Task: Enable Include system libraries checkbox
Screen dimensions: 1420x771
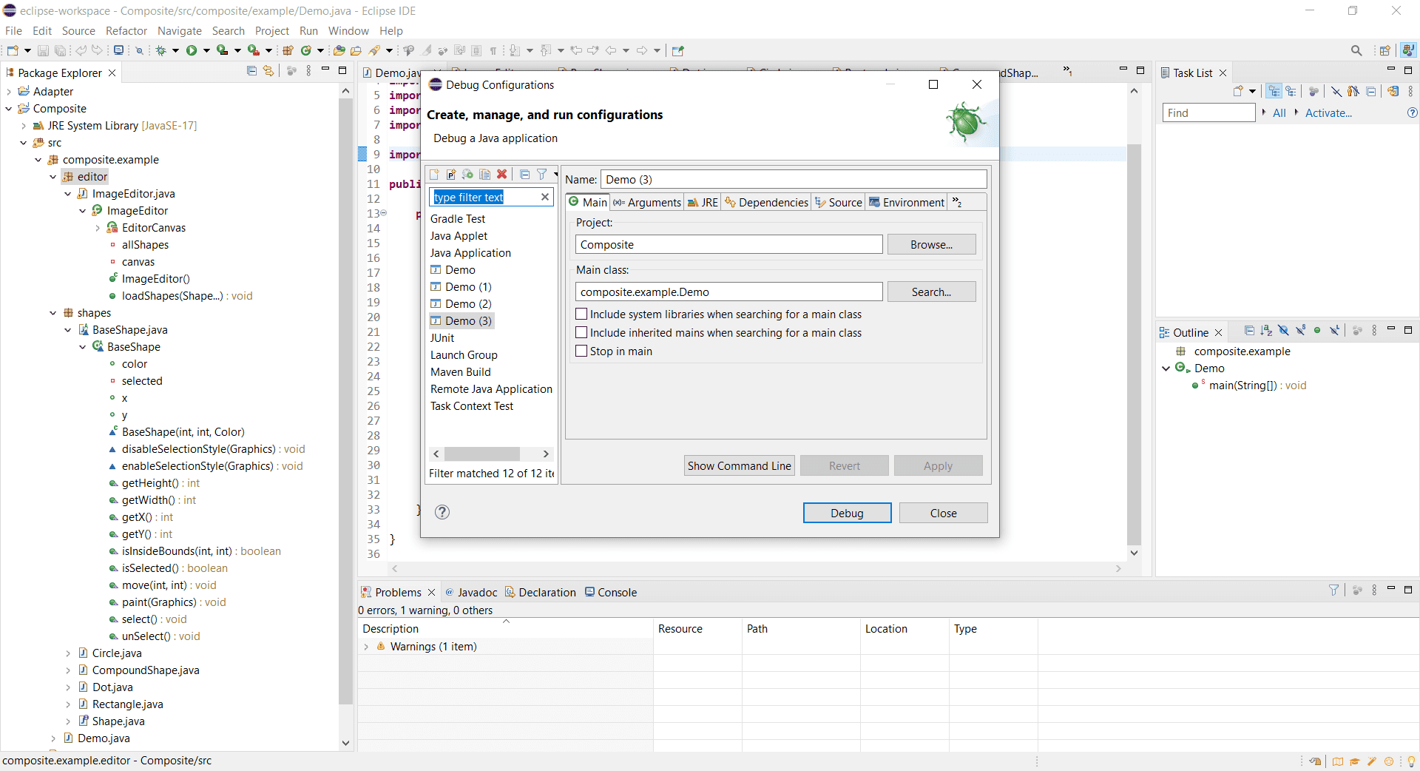Action: click(582, 314)
